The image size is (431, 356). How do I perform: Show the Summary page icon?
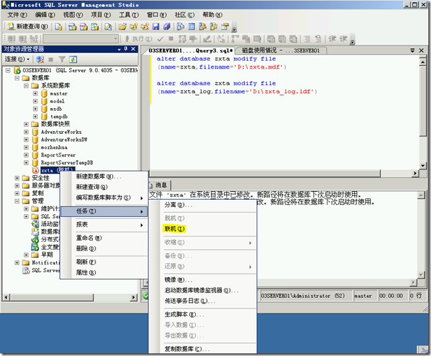pyautogui.click(x=192, y=26)
